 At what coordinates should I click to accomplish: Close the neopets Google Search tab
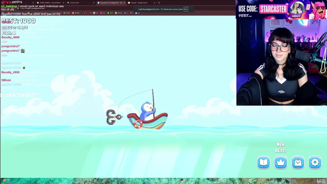[154, 3]
